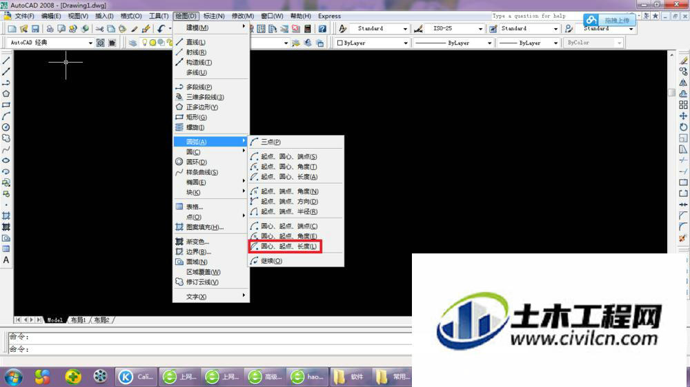The width and height of the screenshot is (690, 387).
Task: Select the Array tool in right toolbar
Action: click(683, 105)
